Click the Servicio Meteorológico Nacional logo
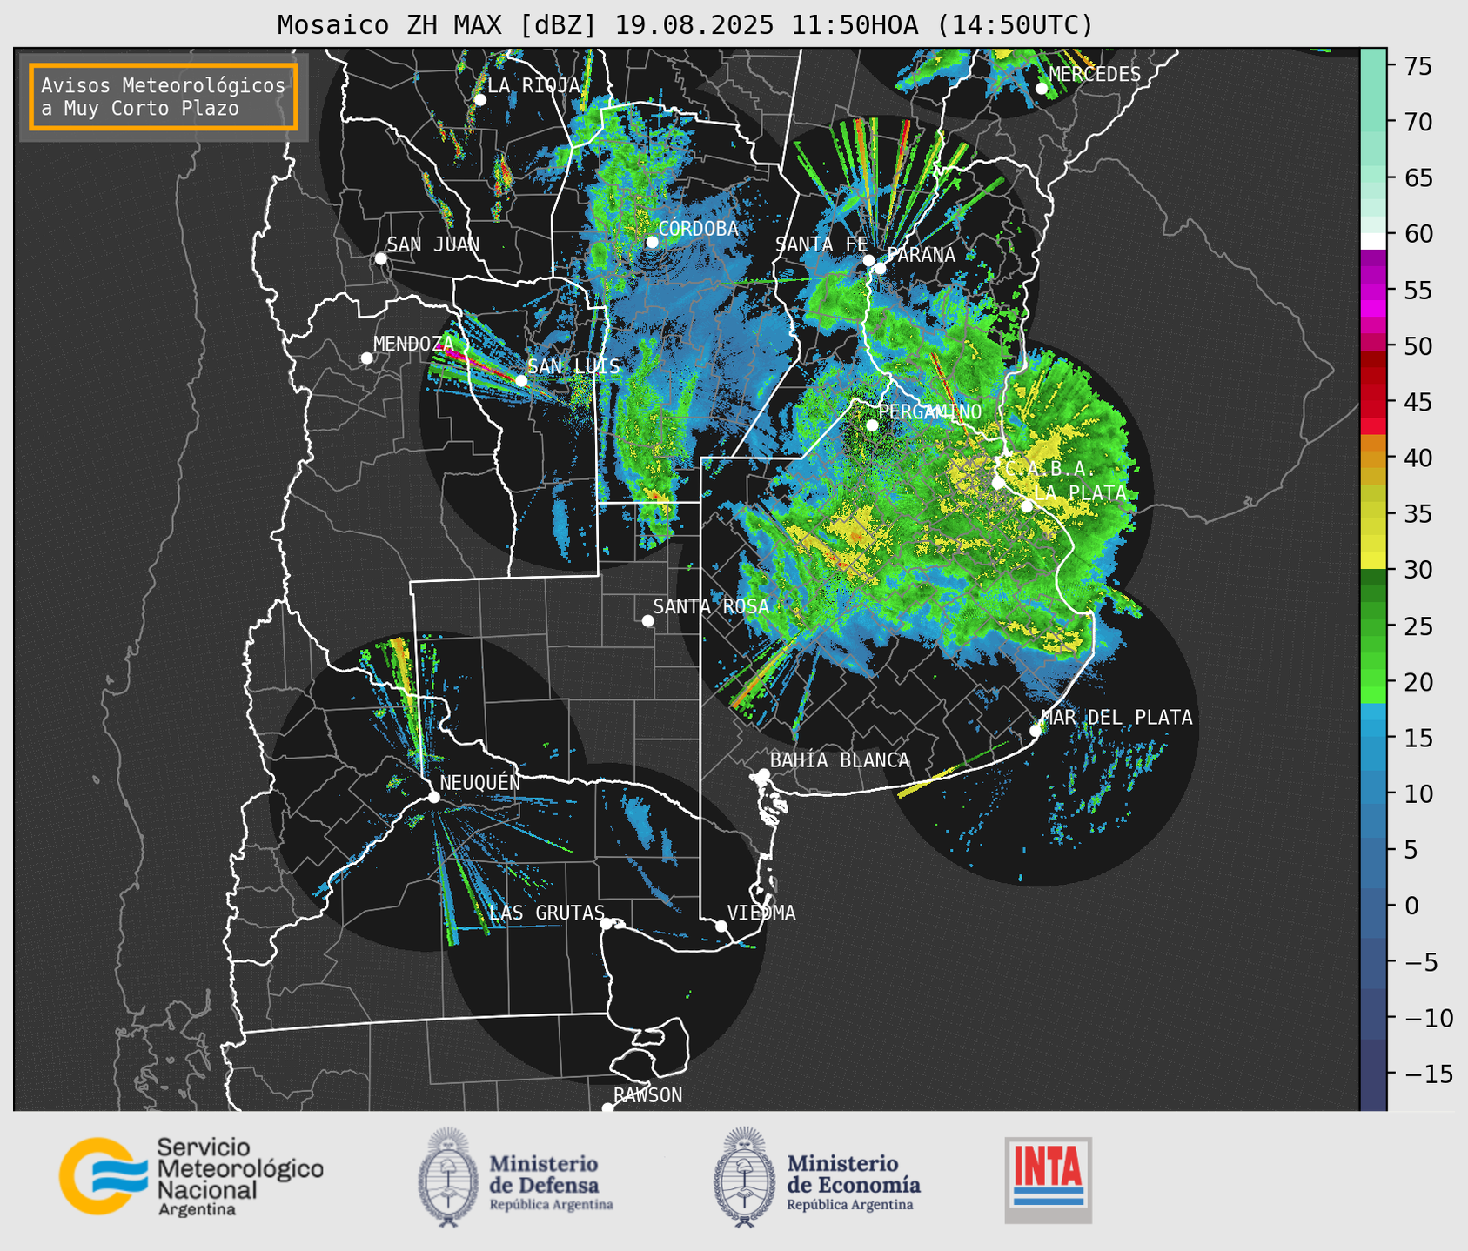The width and height of the screenshot is (1468, 1251). [x=191, y=1176]
